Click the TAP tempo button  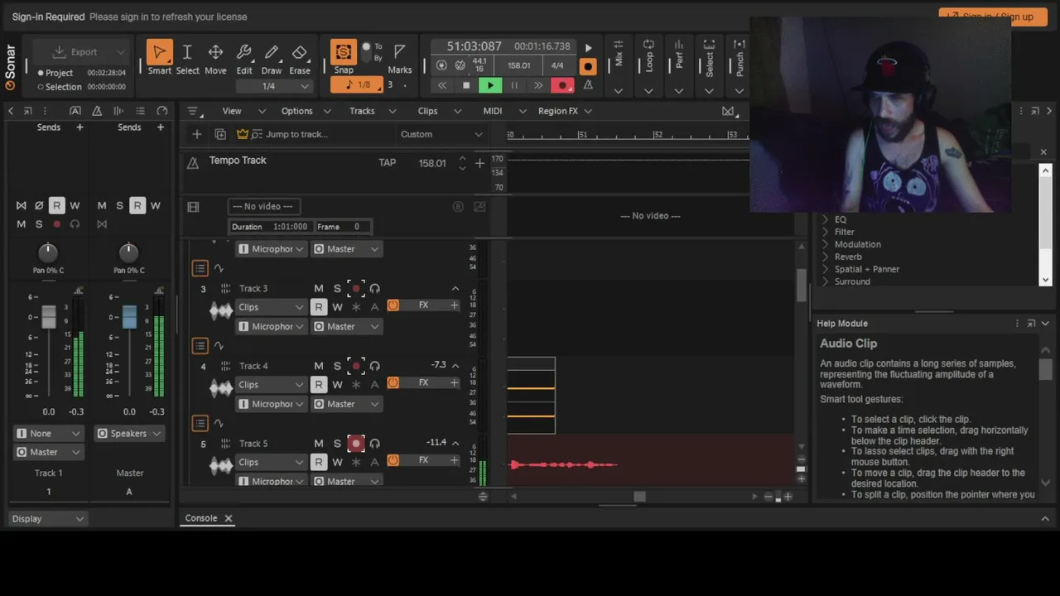(x=388, y=163)
